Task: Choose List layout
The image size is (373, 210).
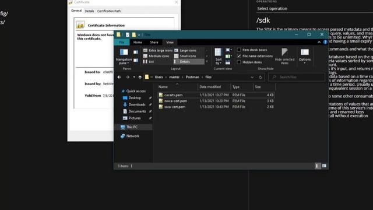Action: tap(149, 62)
